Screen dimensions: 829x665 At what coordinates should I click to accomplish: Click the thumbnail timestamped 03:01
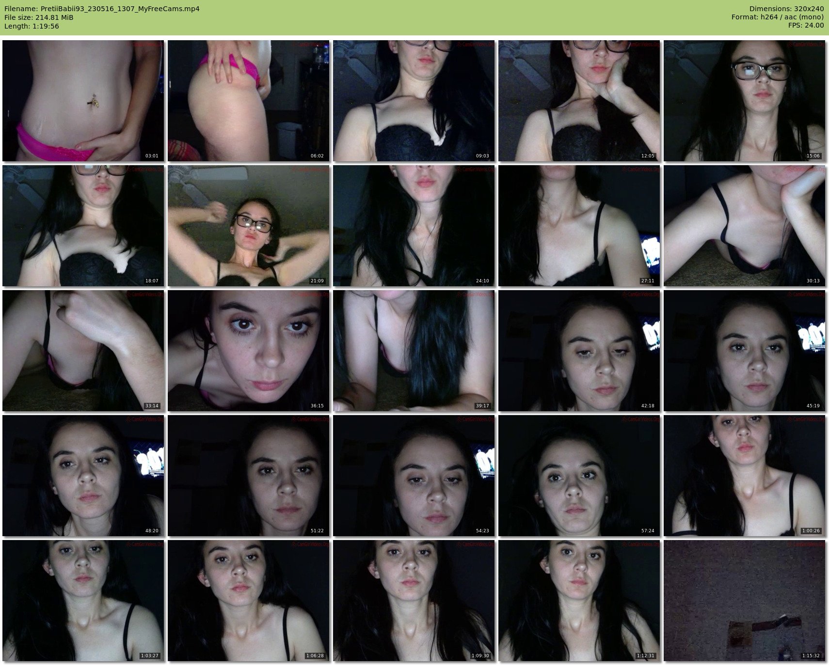coord(83,101)
